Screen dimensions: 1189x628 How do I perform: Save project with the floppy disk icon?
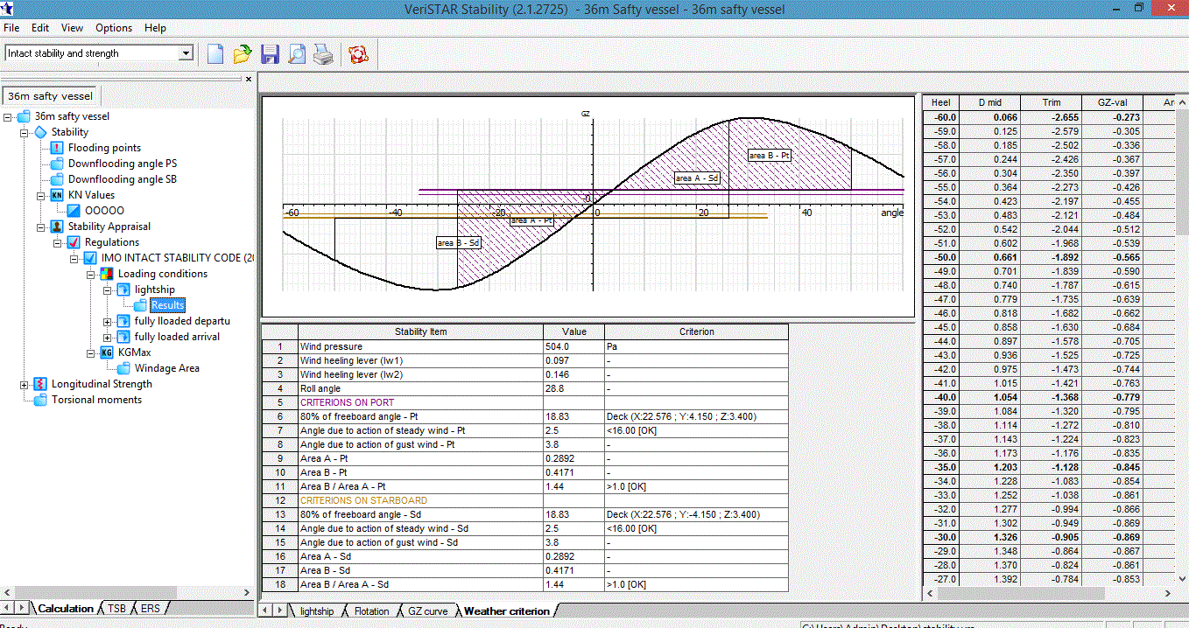coord(270,54)
